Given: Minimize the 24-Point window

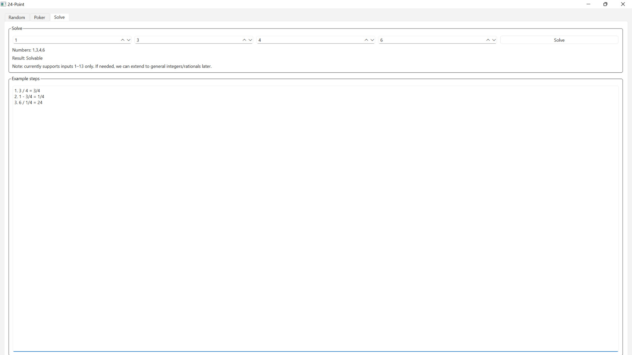Looking at the screenshot, I should point(588,4).
